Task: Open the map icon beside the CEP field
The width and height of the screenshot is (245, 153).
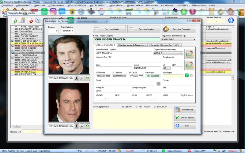Action: click(189, 65)
